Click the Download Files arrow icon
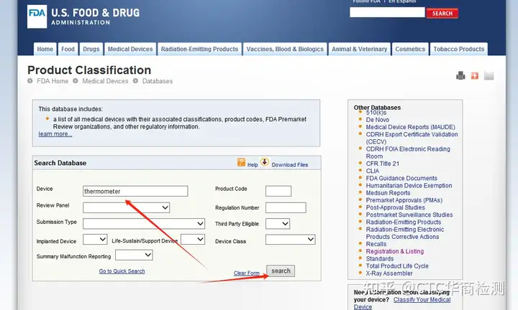 click(265, 163)
